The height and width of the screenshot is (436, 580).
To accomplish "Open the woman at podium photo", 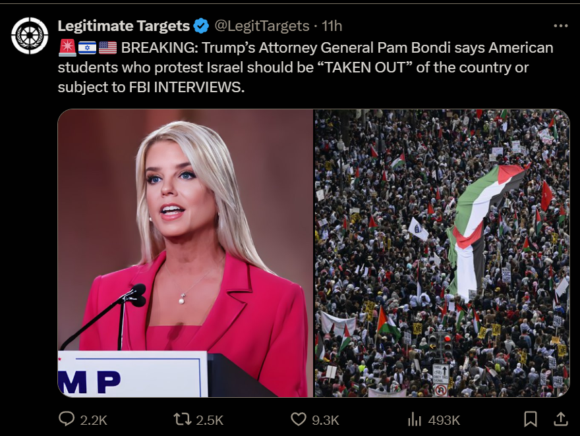I will (185, 253).
